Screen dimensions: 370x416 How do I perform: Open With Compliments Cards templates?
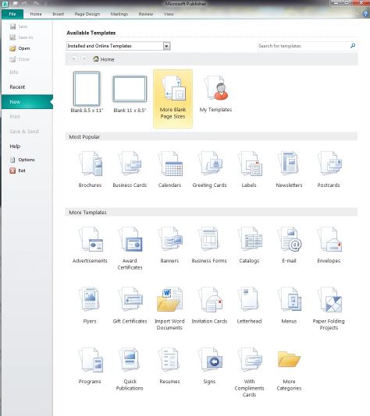[x=249, y=372]
